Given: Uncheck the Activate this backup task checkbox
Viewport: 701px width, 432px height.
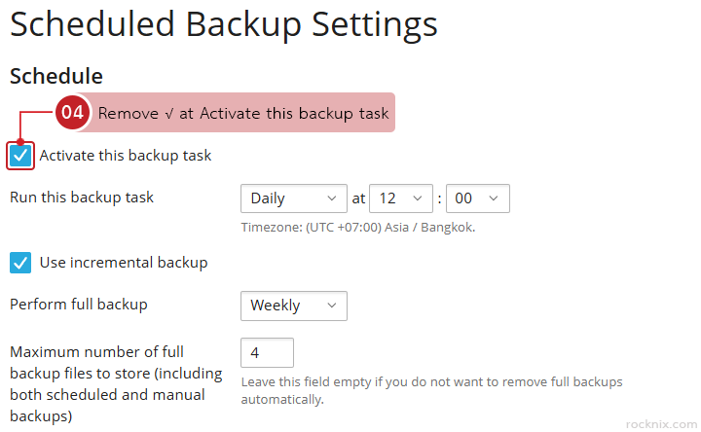Looking at the screenshot, I should pos(20,156).
